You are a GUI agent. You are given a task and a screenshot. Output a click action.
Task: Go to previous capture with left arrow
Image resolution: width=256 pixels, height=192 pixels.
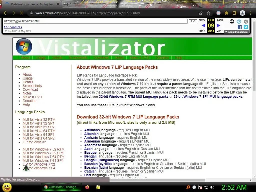pyautogui.click(x=203, y=25)
